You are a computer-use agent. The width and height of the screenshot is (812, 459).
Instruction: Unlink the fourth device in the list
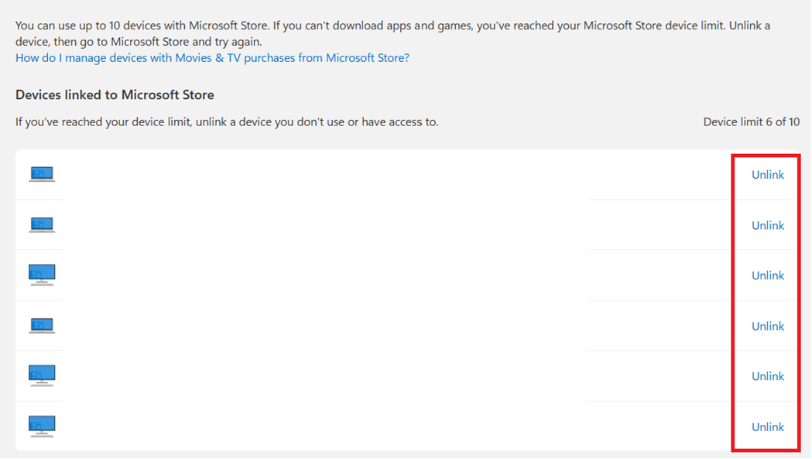tap(767, 326)
